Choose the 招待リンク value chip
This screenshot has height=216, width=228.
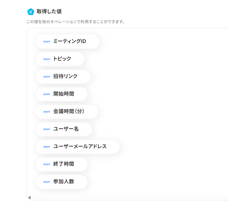point(65,77)
